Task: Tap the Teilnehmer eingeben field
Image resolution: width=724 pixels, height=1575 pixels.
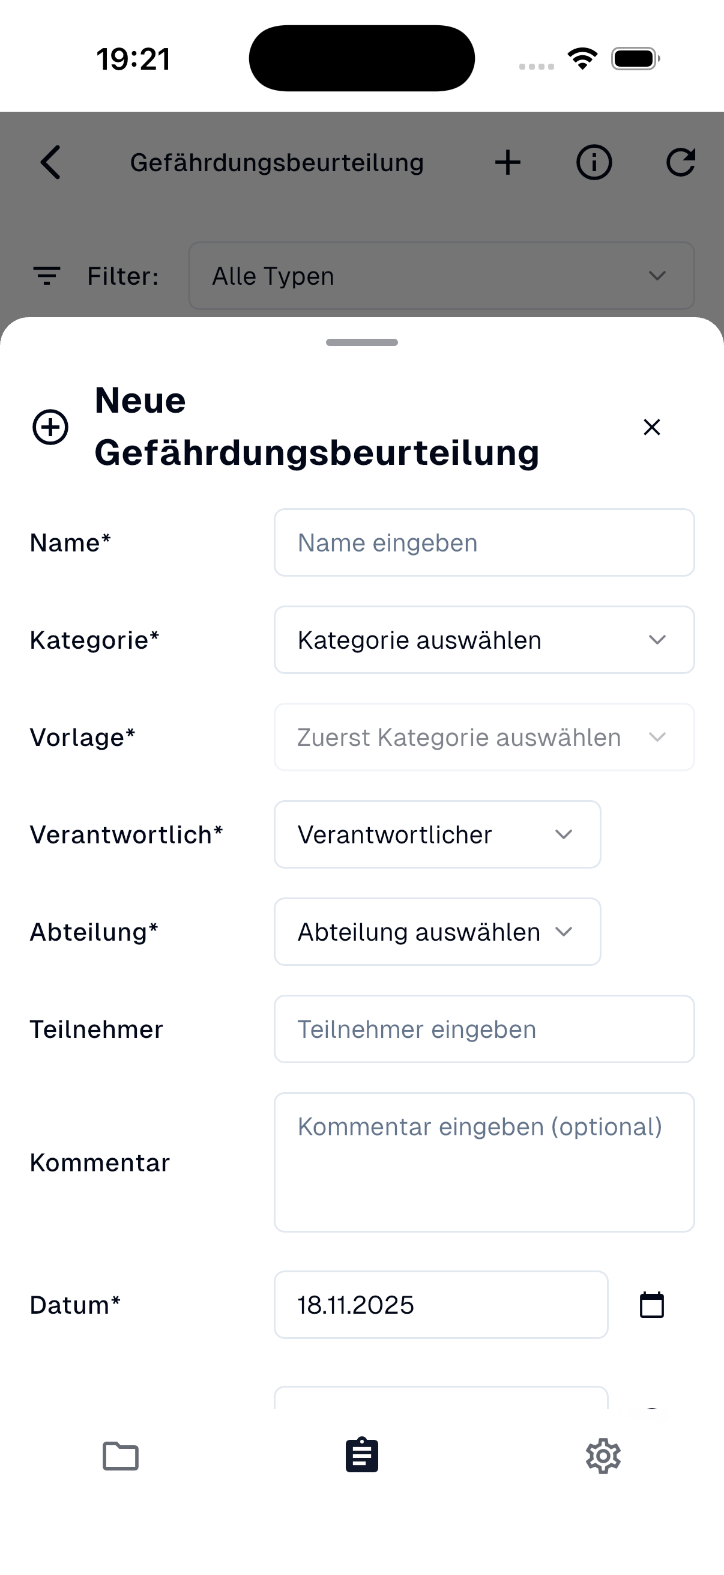Action: click(484, 1029)
